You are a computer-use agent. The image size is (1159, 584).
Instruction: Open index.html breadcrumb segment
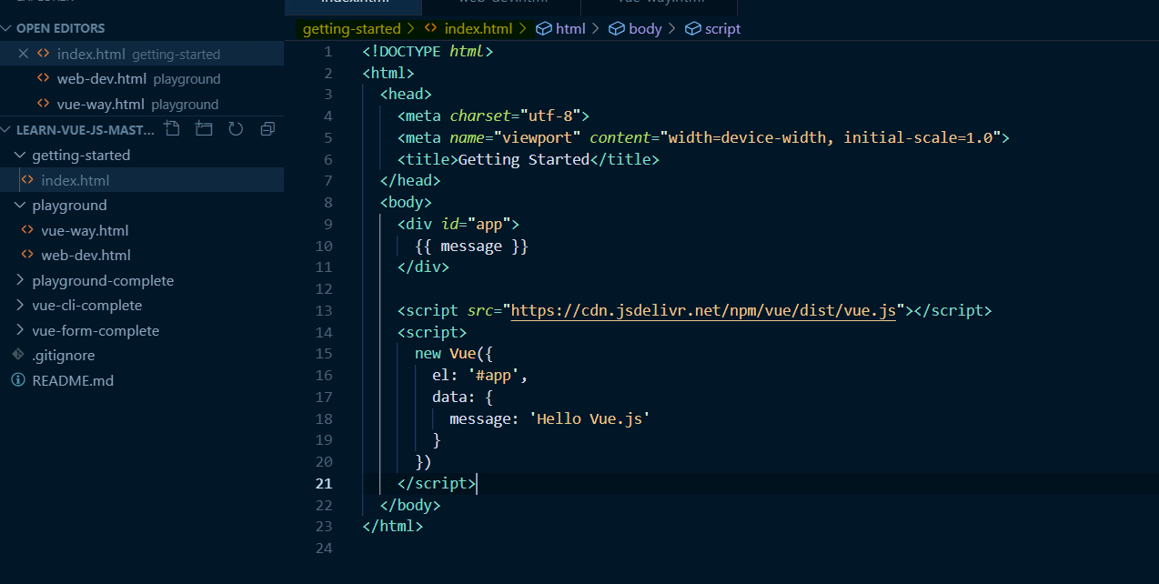click(478, 28)
